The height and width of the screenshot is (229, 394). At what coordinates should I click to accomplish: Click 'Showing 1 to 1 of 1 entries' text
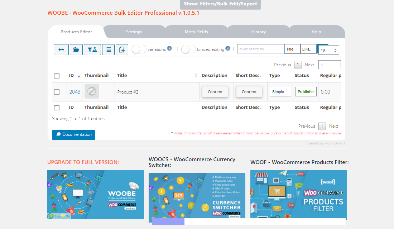click(78, 119)
